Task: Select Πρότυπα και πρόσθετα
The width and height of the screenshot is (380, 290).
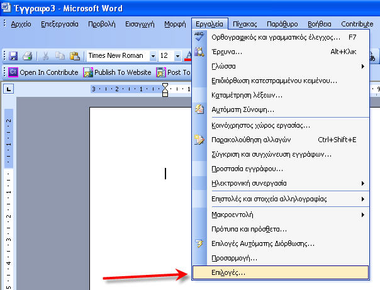Action: pos(281,229)
